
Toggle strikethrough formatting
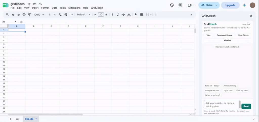[x=123, y=15]
